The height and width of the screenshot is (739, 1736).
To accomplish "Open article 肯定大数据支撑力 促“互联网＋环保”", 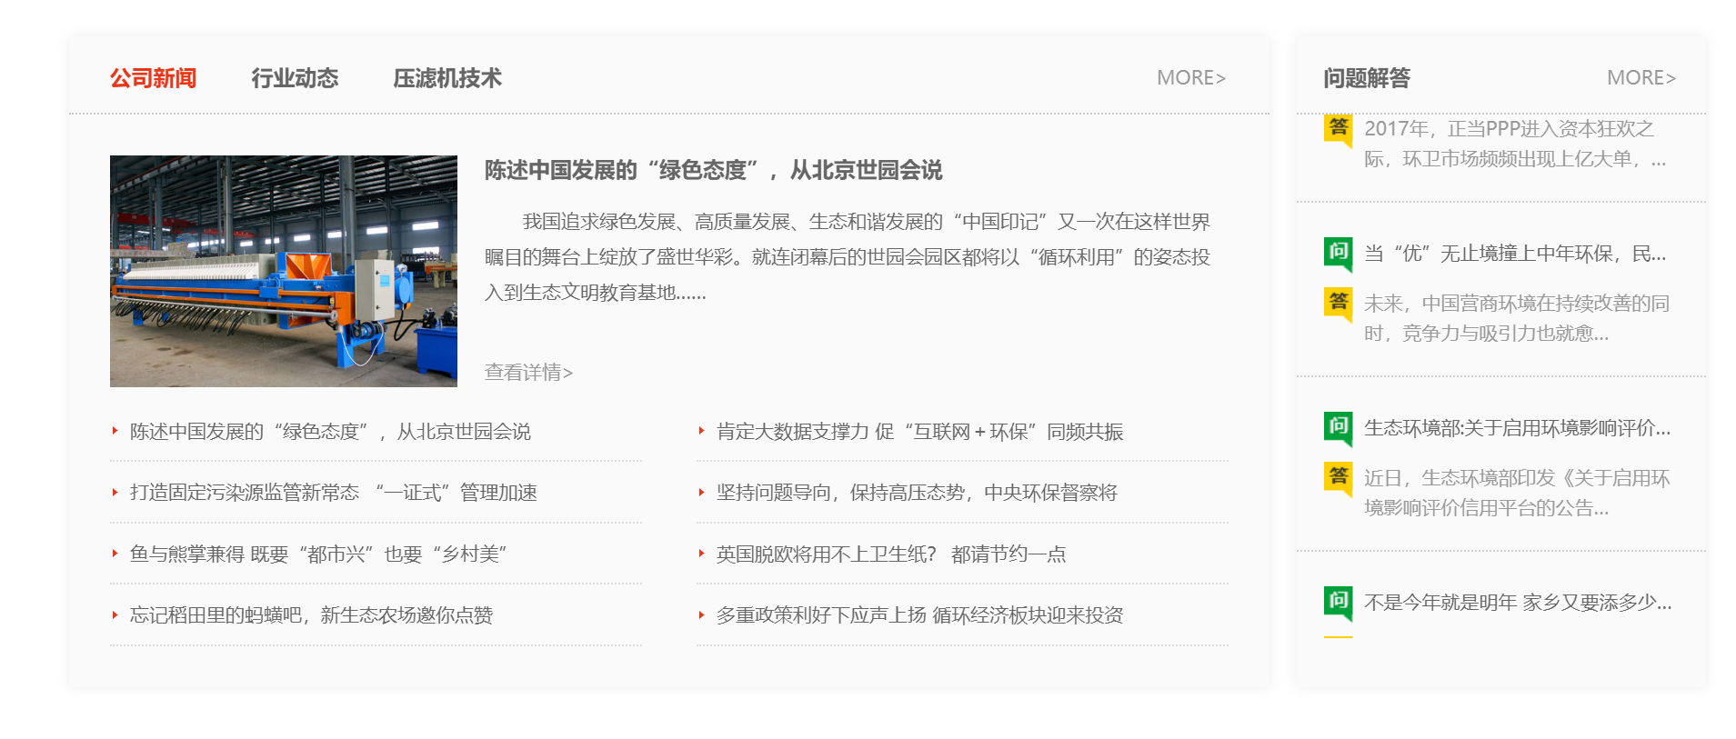I will 919,432.
